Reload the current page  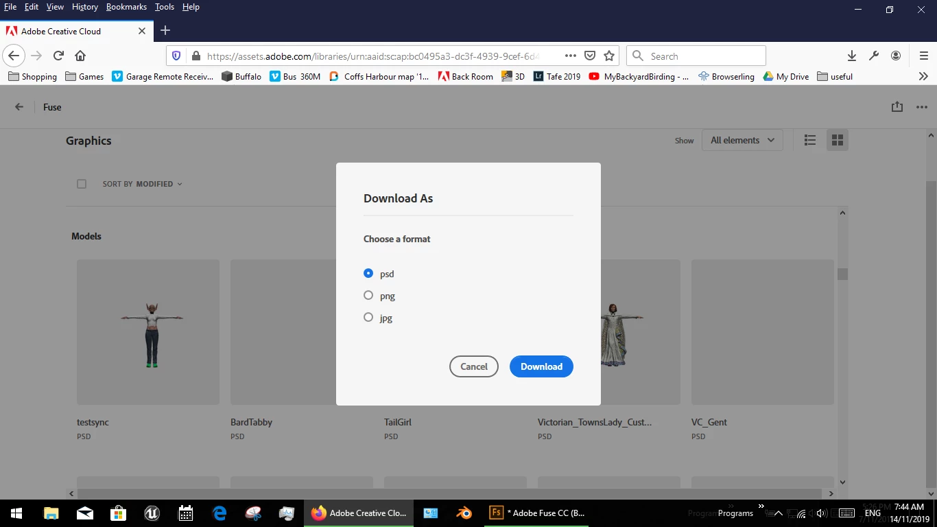point(58,56)
